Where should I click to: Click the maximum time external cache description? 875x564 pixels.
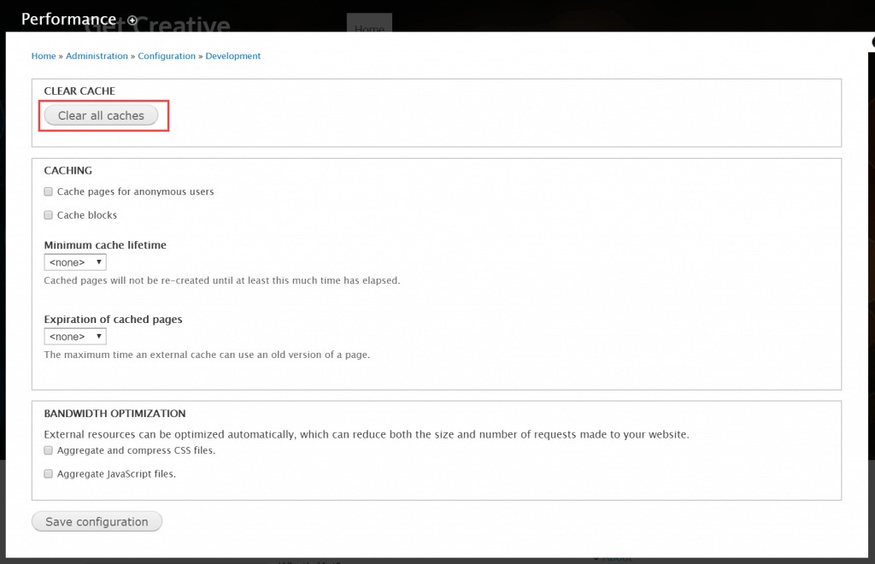click(207, 355)
